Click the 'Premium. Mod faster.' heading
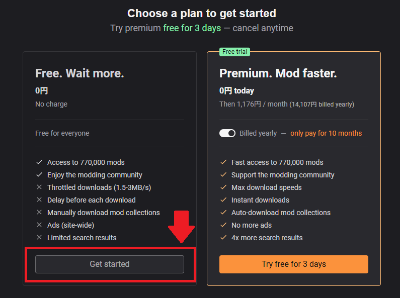400x298 pixels. [278, 73]
